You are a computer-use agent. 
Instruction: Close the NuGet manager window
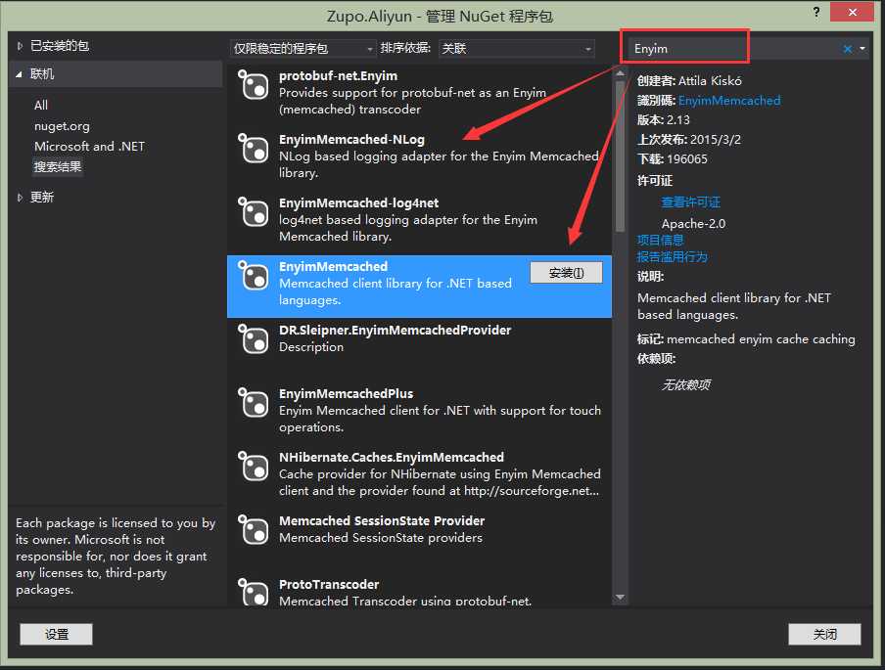[853, 12]
